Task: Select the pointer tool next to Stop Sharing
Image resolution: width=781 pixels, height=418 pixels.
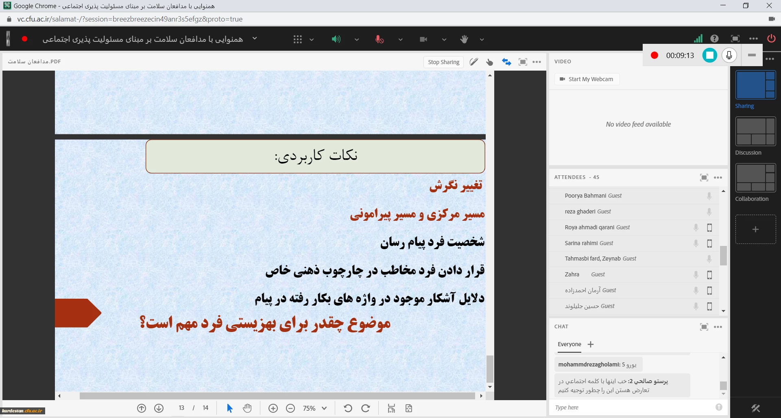Action: [490, 62]
